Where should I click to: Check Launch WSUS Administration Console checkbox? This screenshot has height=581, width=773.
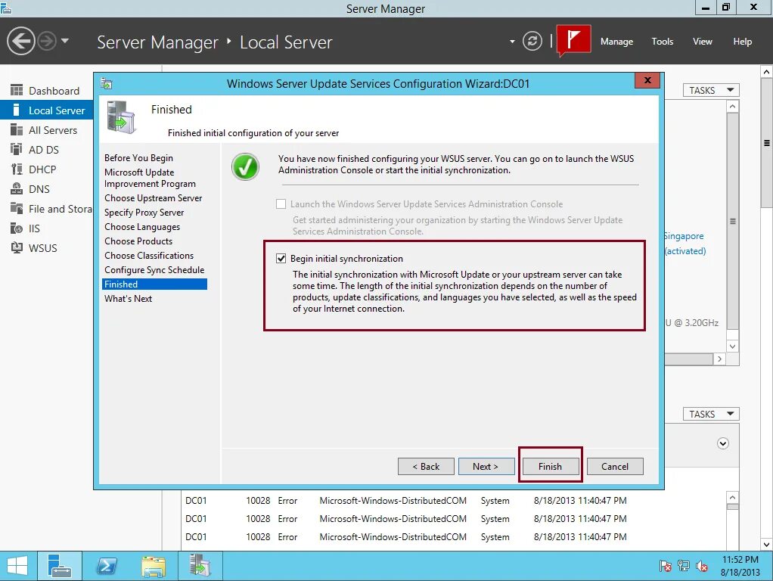click(x=281, y=204)
